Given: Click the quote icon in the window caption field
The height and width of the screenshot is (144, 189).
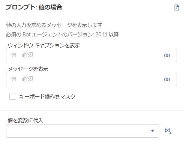Looking at the screenshot, I should (14, 55).
